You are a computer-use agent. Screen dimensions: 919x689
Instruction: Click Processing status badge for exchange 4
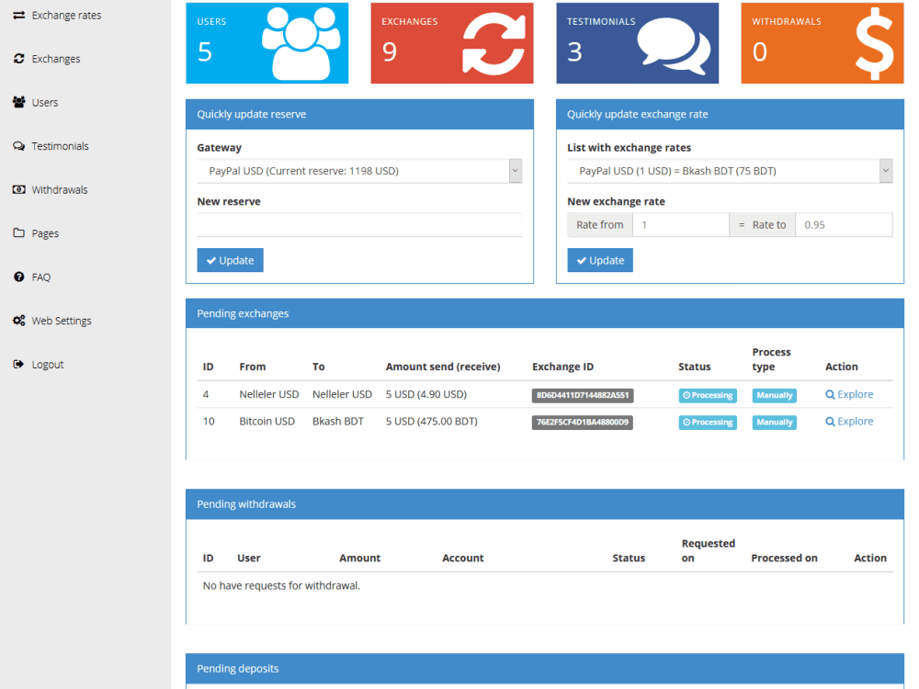tap(708, 395)
